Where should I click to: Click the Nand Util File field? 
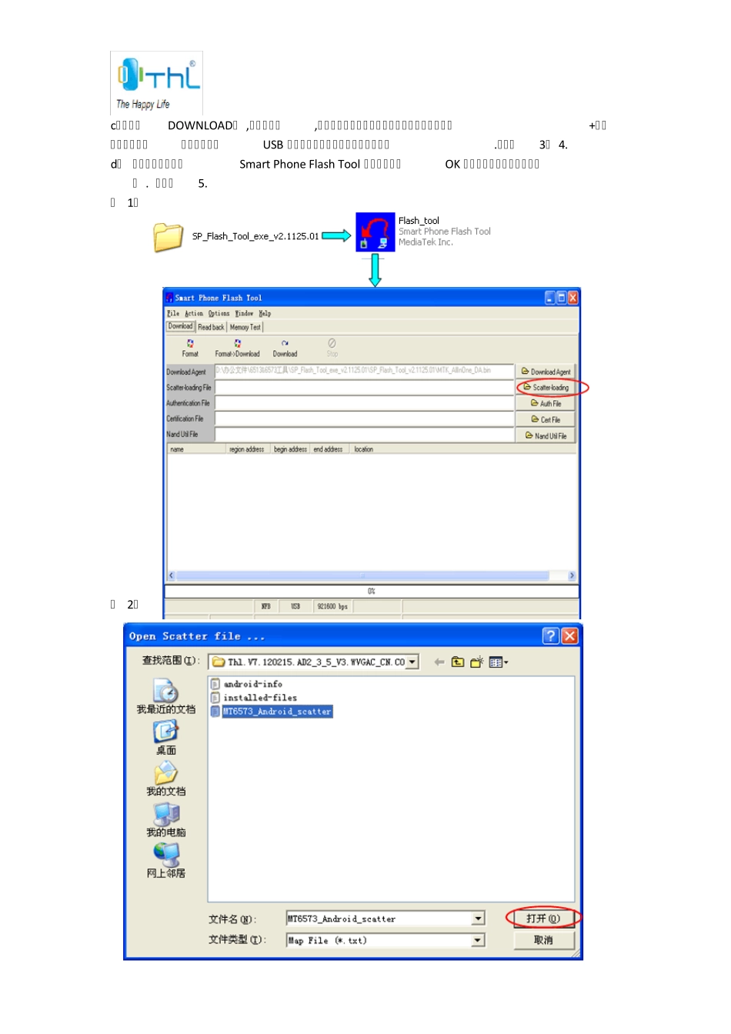pyautogui.click(x=364, y=435)
